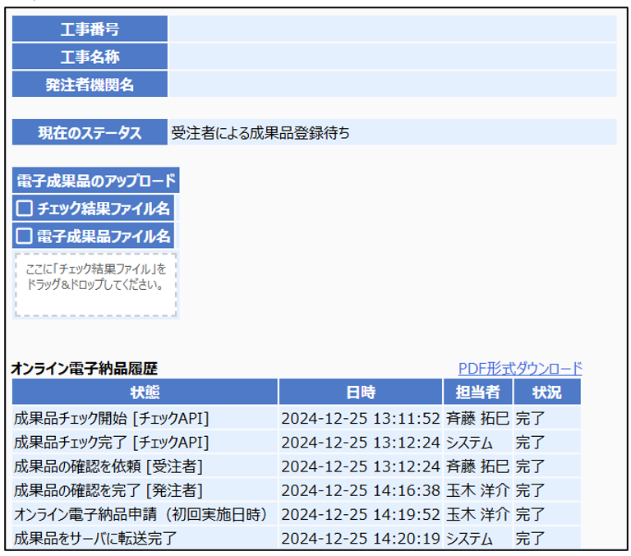
Task: Click the PDF形式ダウンロード link
Action: [x=519, y=369]
